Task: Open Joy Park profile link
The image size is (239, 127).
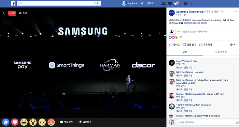Action: (132, 3)
